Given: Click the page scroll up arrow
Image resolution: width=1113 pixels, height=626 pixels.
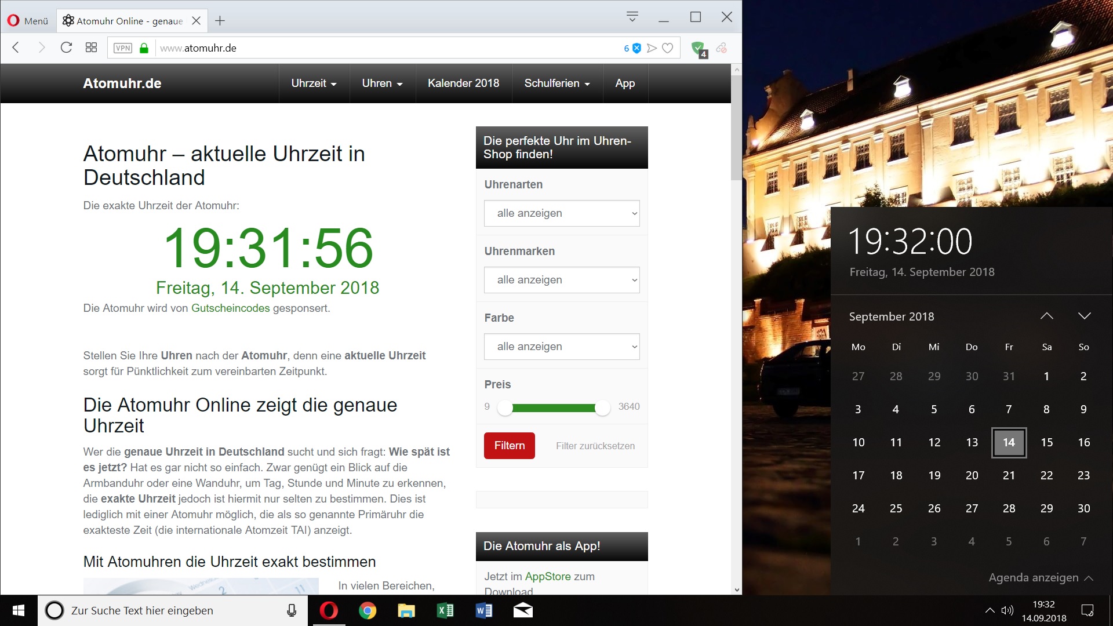Looking at the screenshot, I should pyautogui.click(x=737, y=70).
